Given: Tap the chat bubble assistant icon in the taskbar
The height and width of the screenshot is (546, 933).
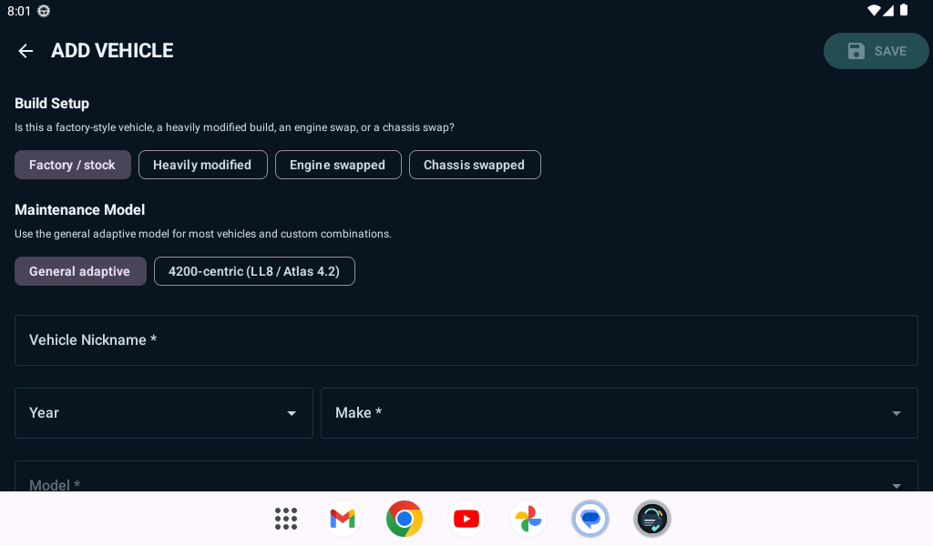Looking at the screenshot, I should 590,519.
